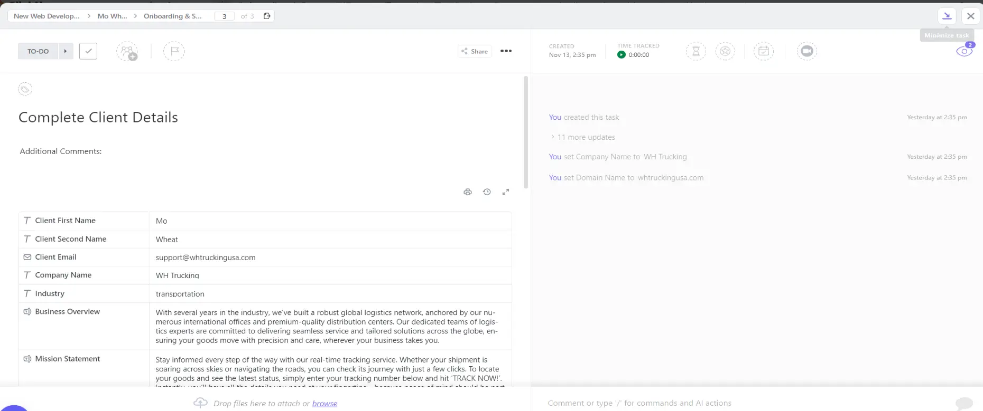
Task: Close the task view
Action: [971, 16]
